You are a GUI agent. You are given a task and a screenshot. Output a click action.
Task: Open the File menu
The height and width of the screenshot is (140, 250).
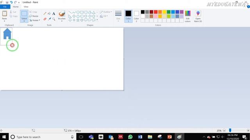click(5, 7)
